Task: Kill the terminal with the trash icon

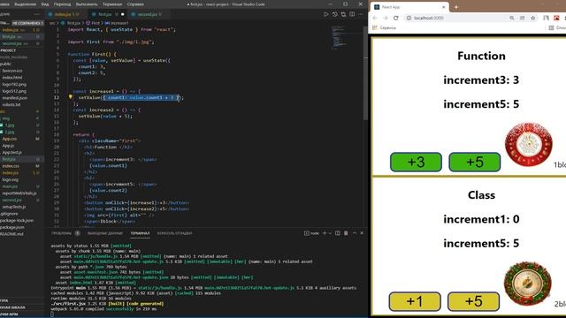Action: tap(346, 233)
